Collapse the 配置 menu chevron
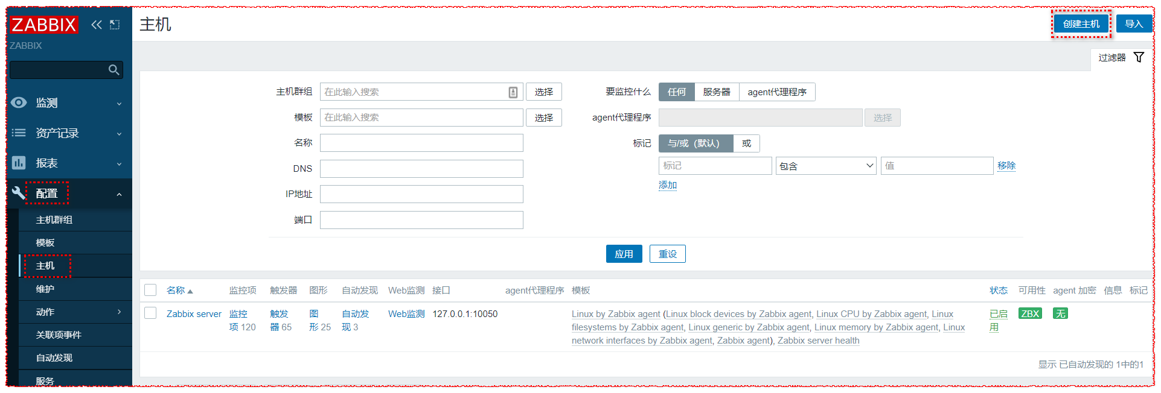 coord(119,194)
